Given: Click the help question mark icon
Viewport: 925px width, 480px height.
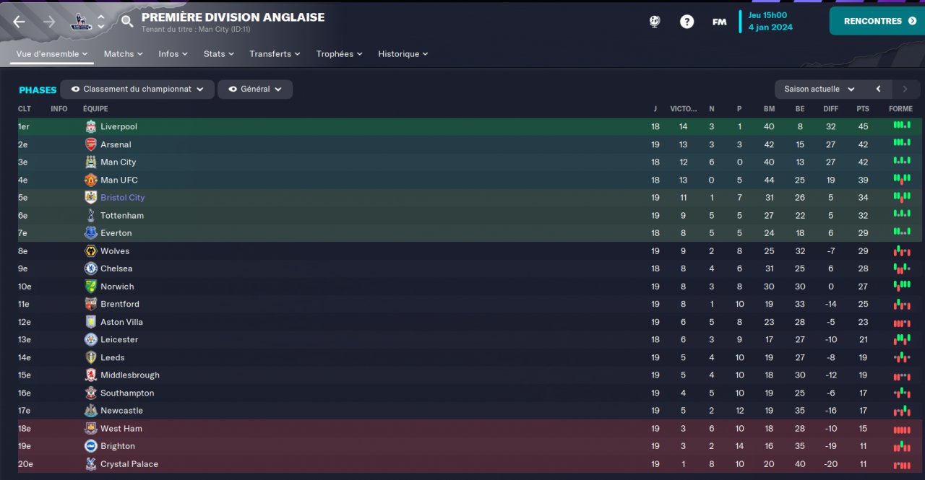Looking at the screenshot, I should click(x=687, y=22).
